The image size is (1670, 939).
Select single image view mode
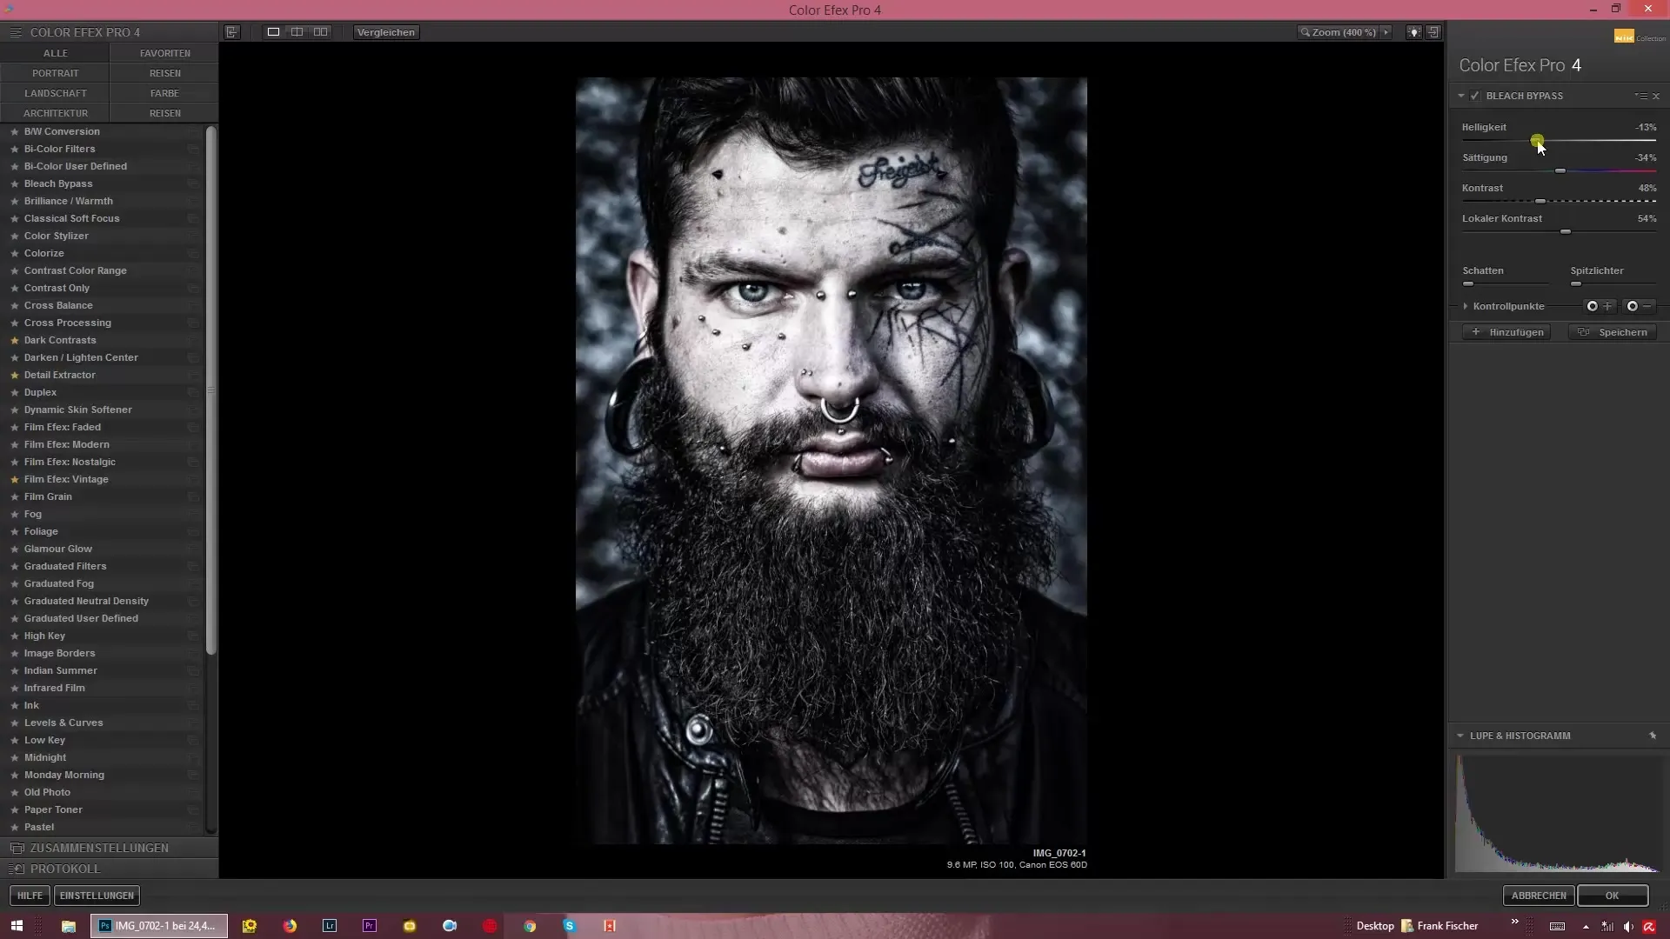click(x=273, y=32)
